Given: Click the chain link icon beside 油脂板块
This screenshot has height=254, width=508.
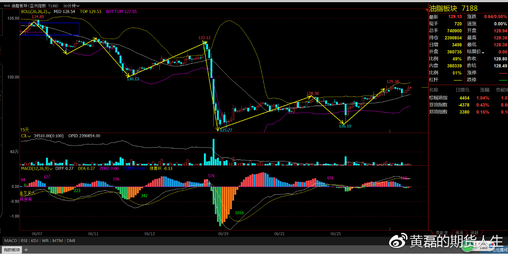Looking at the screenshot, I should tap(7, 6).
